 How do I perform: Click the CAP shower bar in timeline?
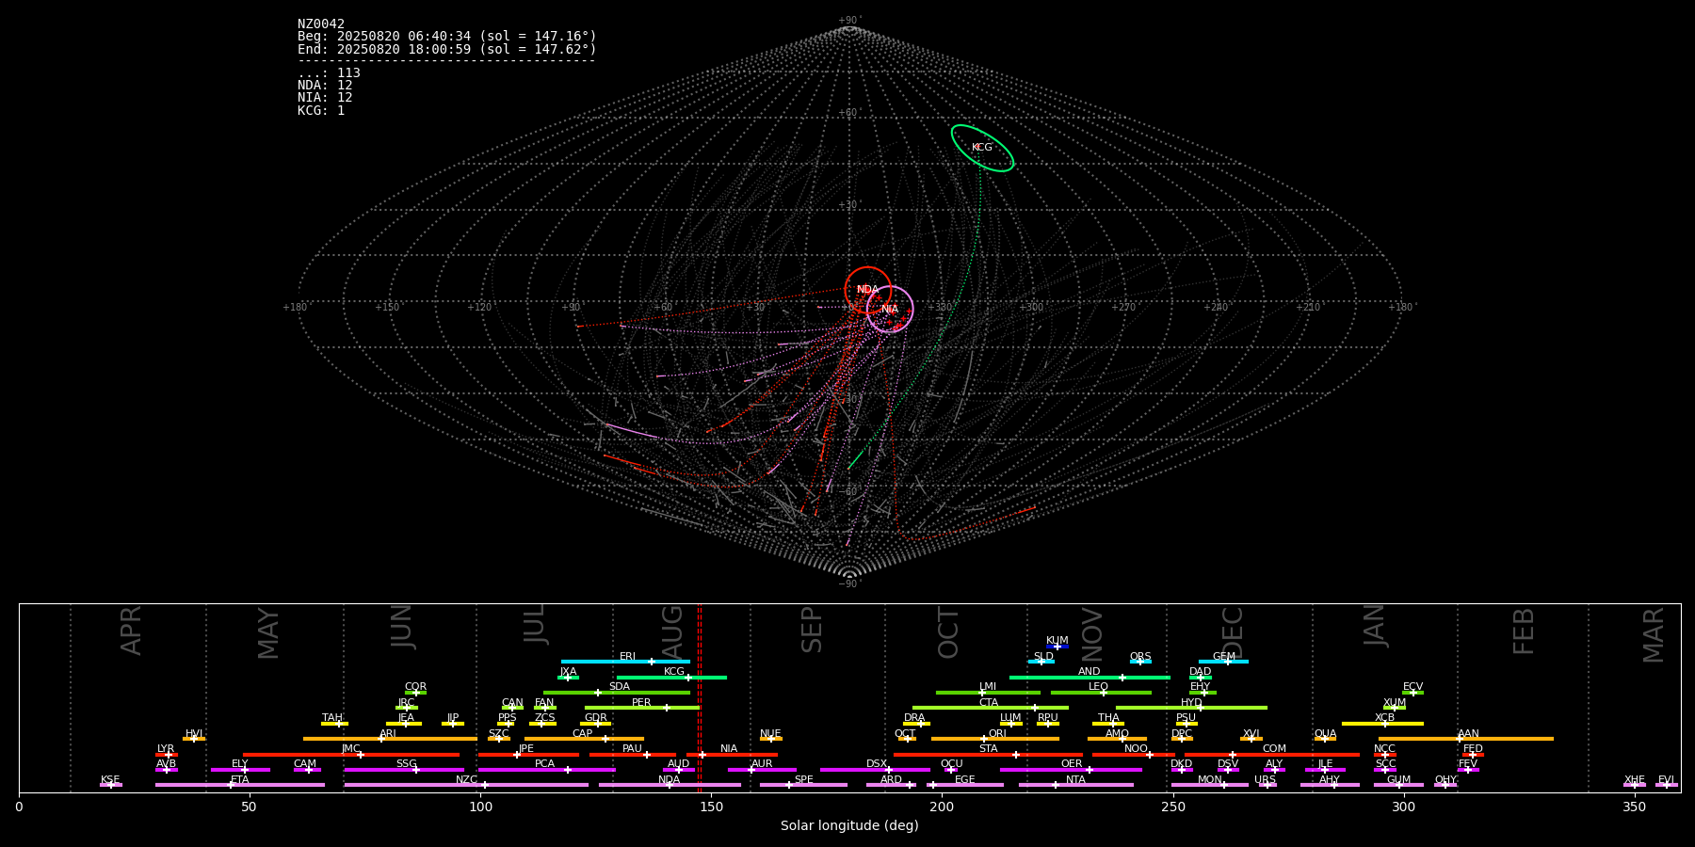584,739
